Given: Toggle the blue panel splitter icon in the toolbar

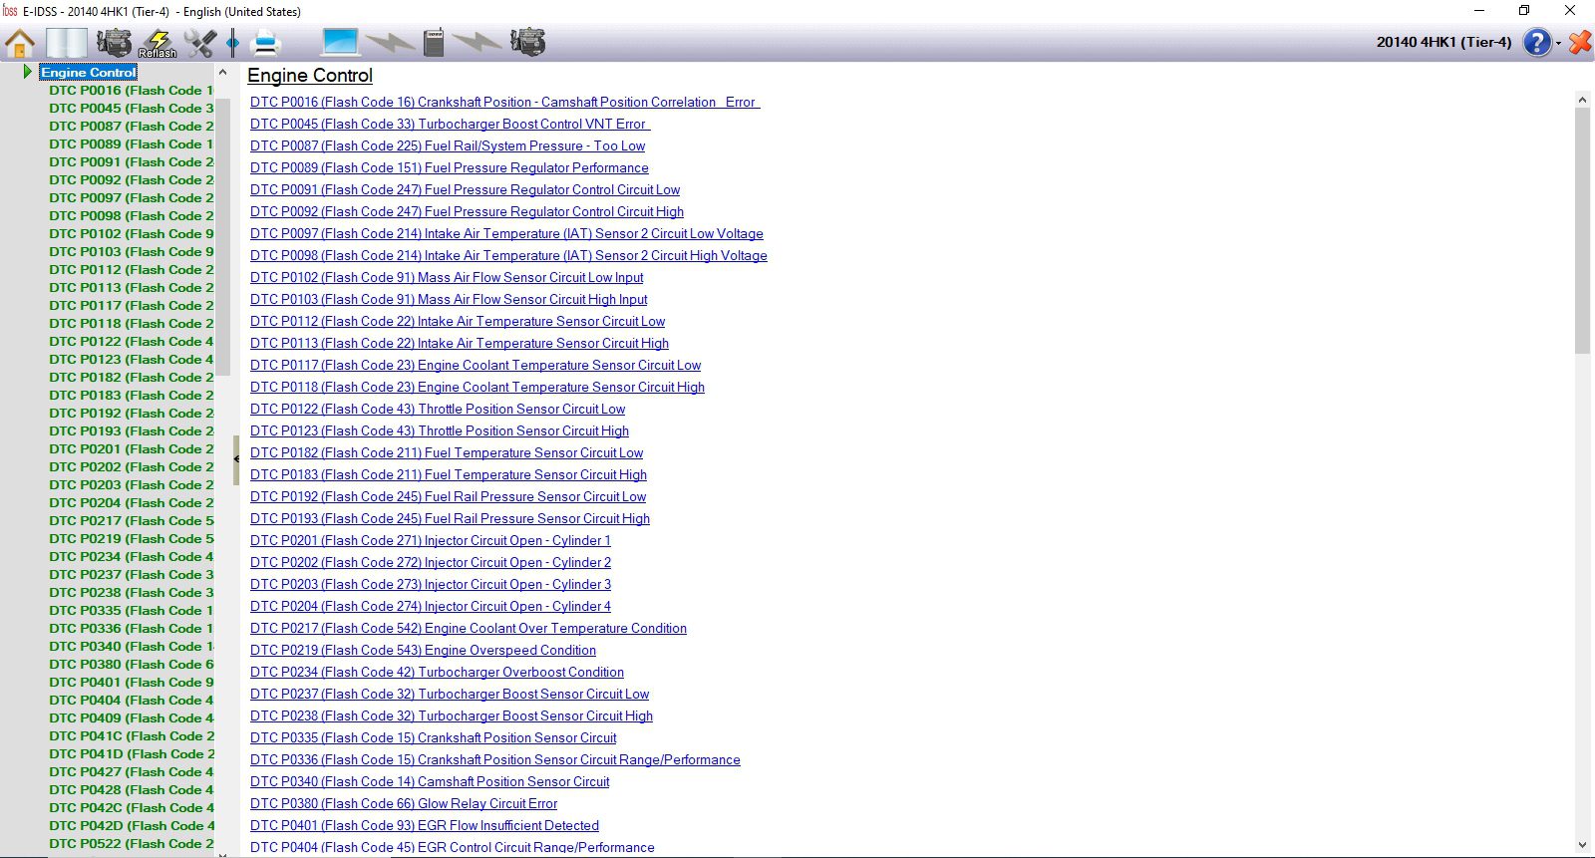Looking at the screenshot, I should click(233, 43).
